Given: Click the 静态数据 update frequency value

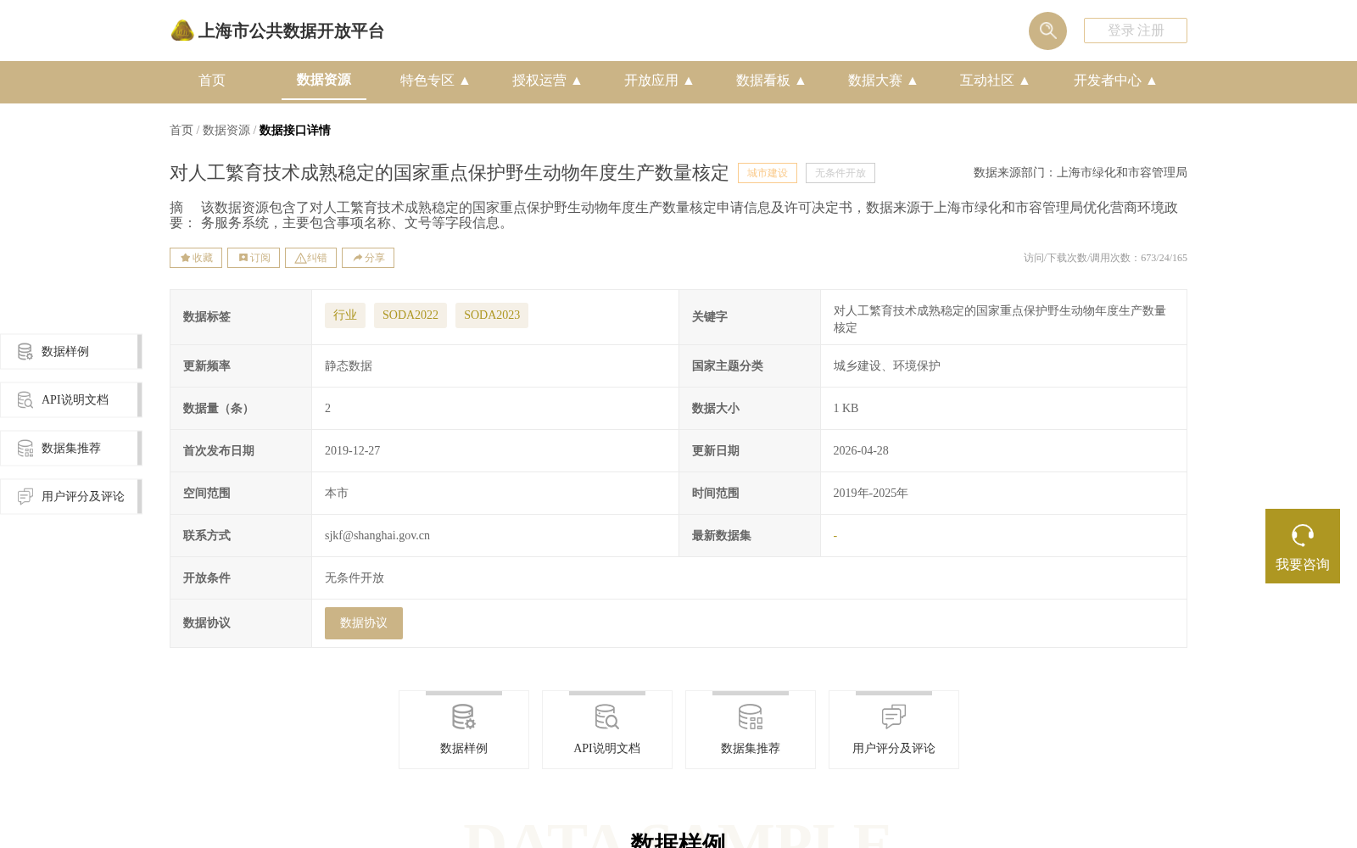Looking at the screenshot, I should click(x=349, y=366).
